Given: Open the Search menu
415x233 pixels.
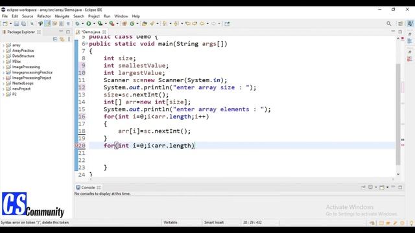Looking at the screenshot, I should tap(78, 16).
